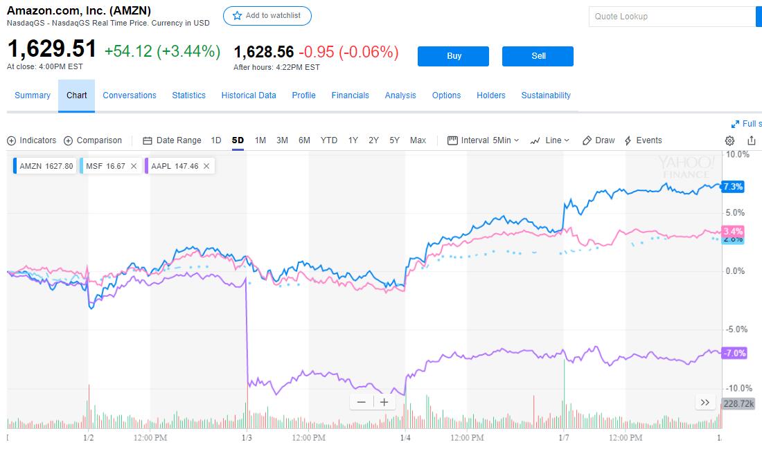Switch range to Max
This screenshot has width=762, height=449.
click(x=418, y=140)
